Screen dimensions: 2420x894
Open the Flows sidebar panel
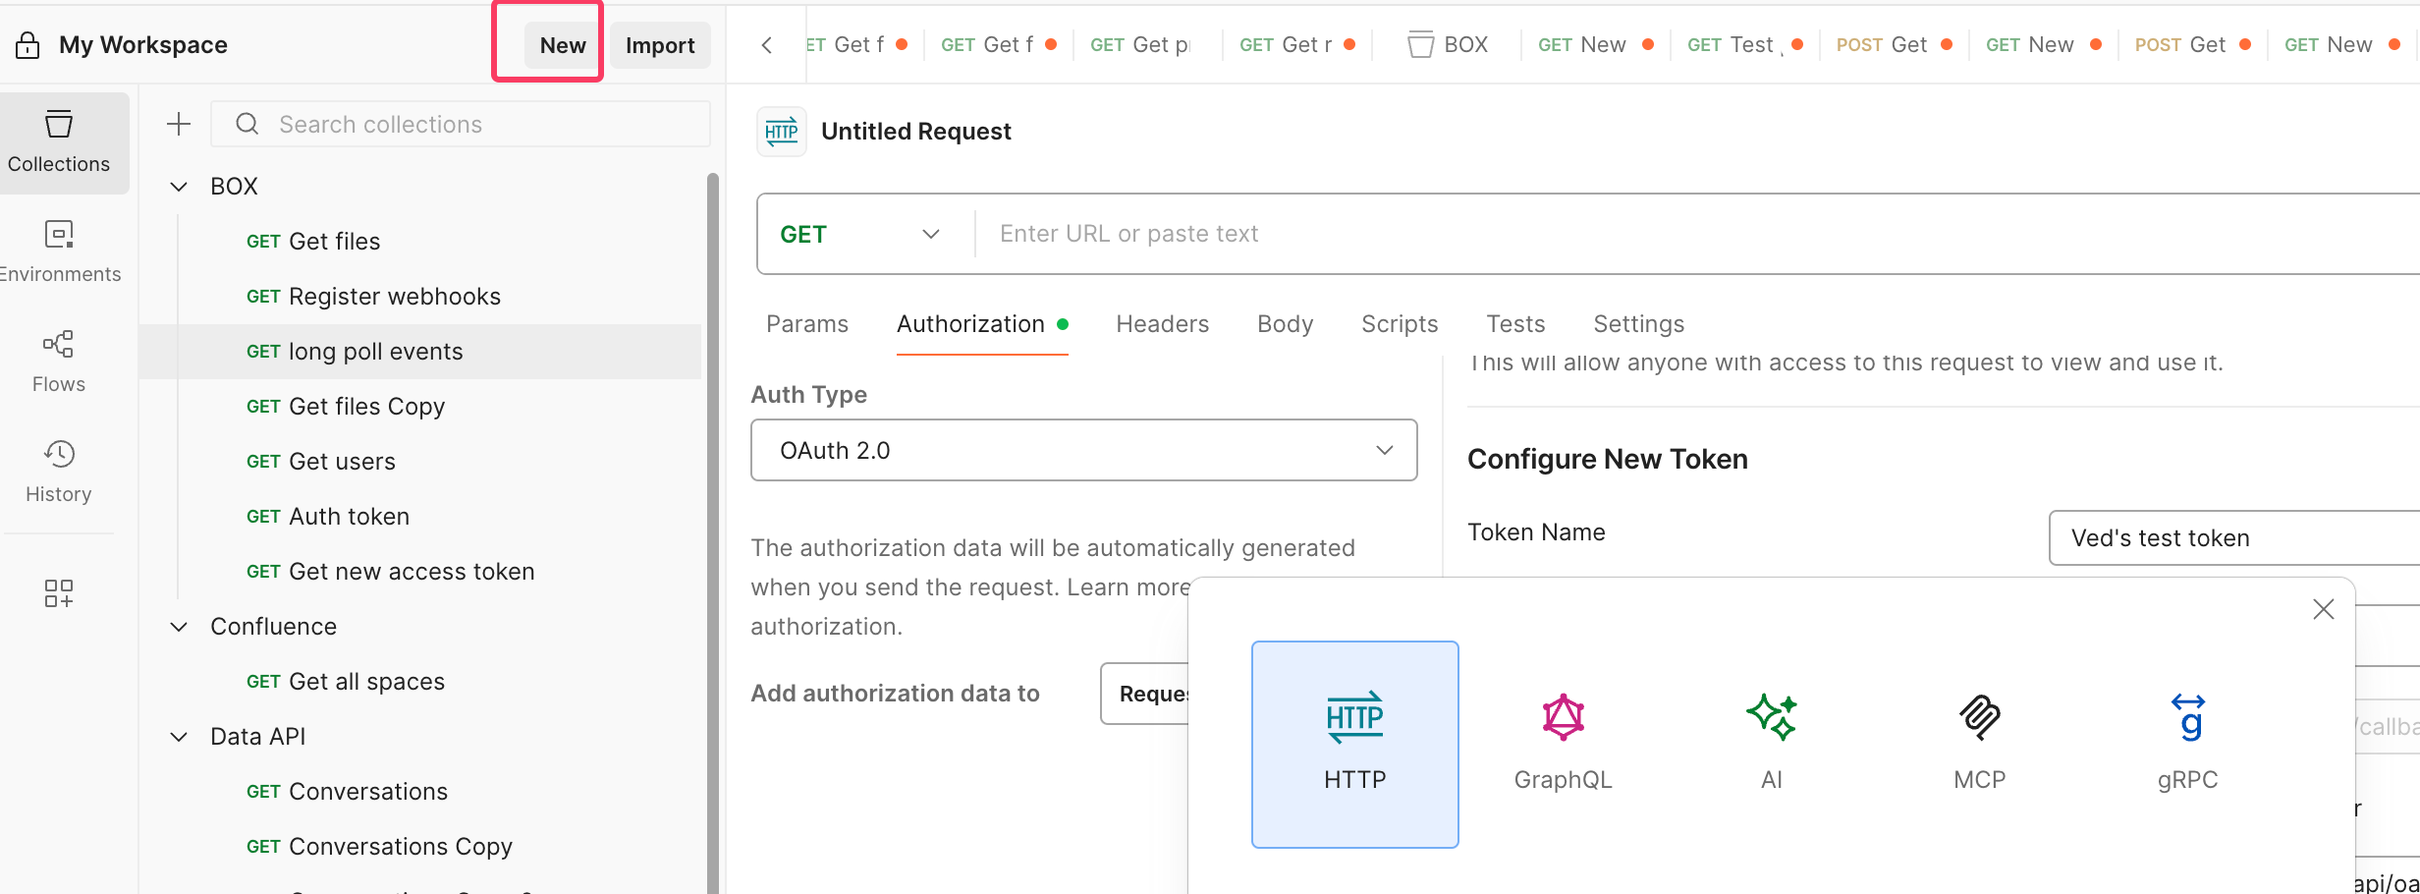[x=59, y=363]
